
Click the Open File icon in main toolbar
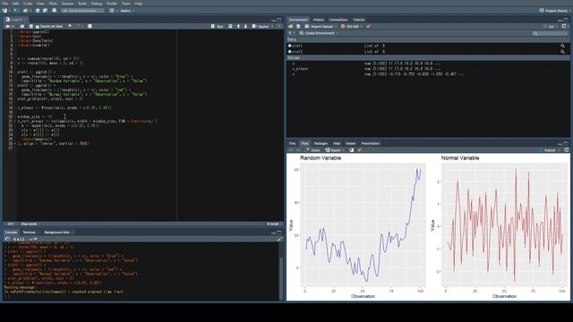26,11
